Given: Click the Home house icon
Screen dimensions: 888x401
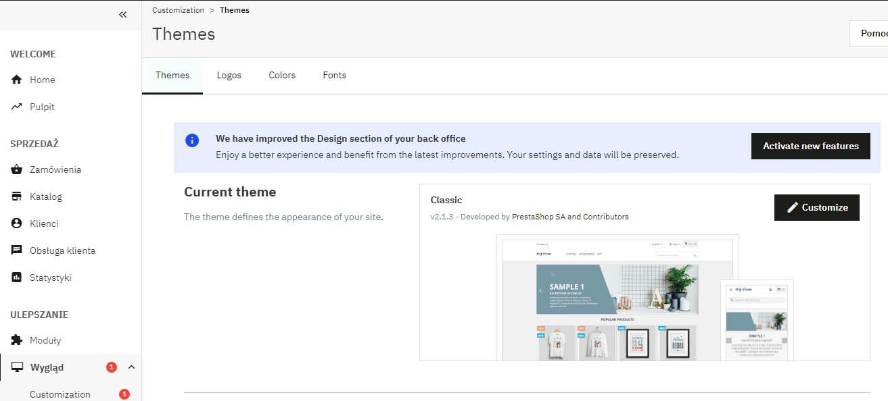Looking at the screenshot, I should coord(18,80).
